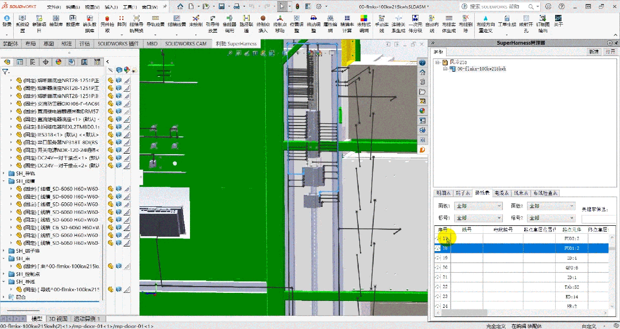620x329 pixels.
Task: Click the print icon in the title bar
Action: pyautogui.click(x=237, y=6)
